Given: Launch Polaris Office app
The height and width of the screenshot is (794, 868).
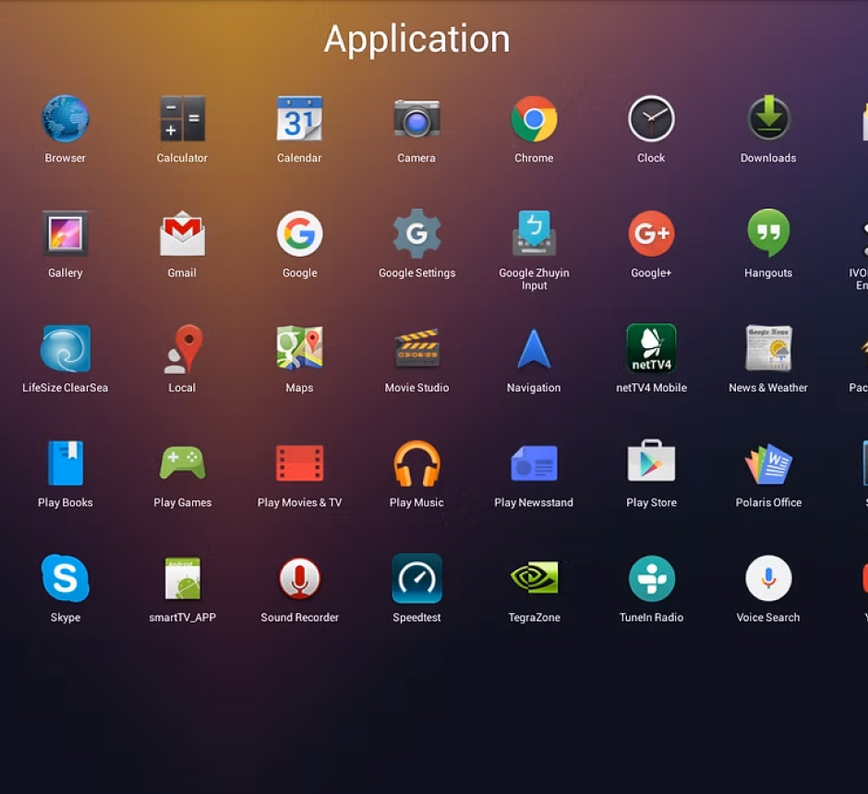Looking at the screenshot, I should [768, 463].
